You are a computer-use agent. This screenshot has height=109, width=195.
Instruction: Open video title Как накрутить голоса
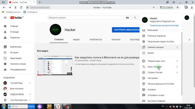[x=107, y=58]
